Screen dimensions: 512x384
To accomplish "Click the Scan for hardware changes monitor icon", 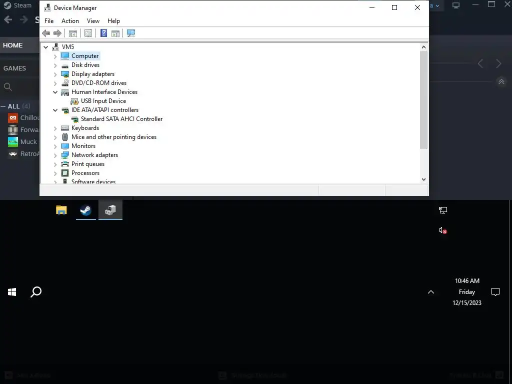I will 131,33.
